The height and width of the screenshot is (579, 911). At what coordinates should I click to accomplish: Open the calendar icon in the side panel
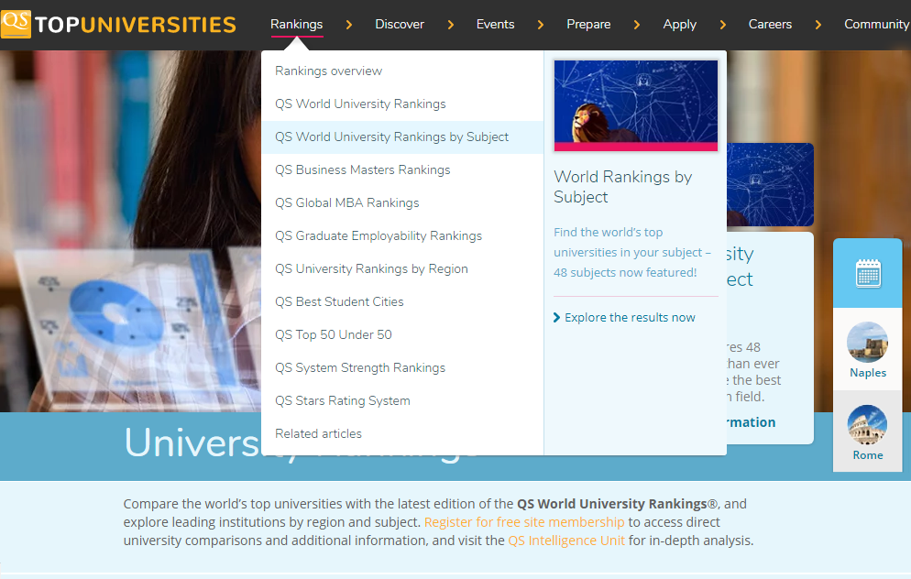pos(868,274)
